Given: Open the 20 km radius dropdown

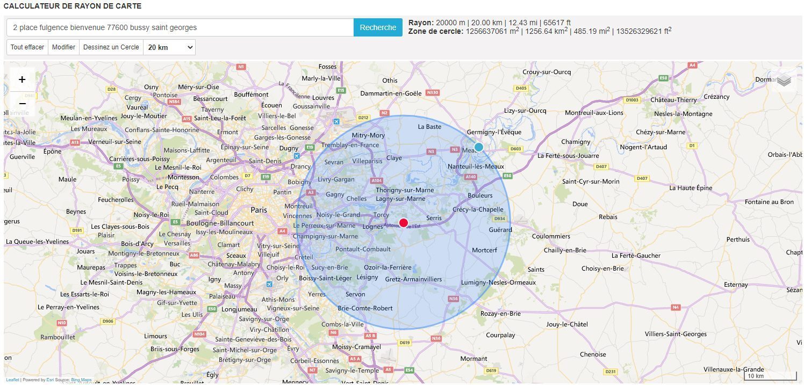Looking at the screenshot, I should pyautogui.click(x=169, y=47).
